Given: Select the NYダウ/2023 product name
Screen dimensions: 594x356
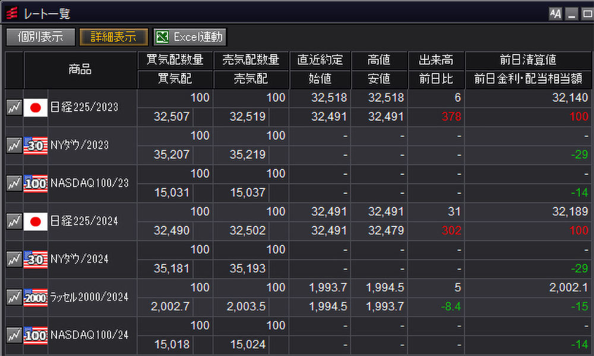Looking at the screenshot, I should tap(80, 146).
